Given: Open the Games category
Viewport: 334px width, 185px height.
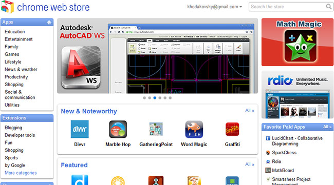Looking at the screenshot, I should click(x=12, y=54).
